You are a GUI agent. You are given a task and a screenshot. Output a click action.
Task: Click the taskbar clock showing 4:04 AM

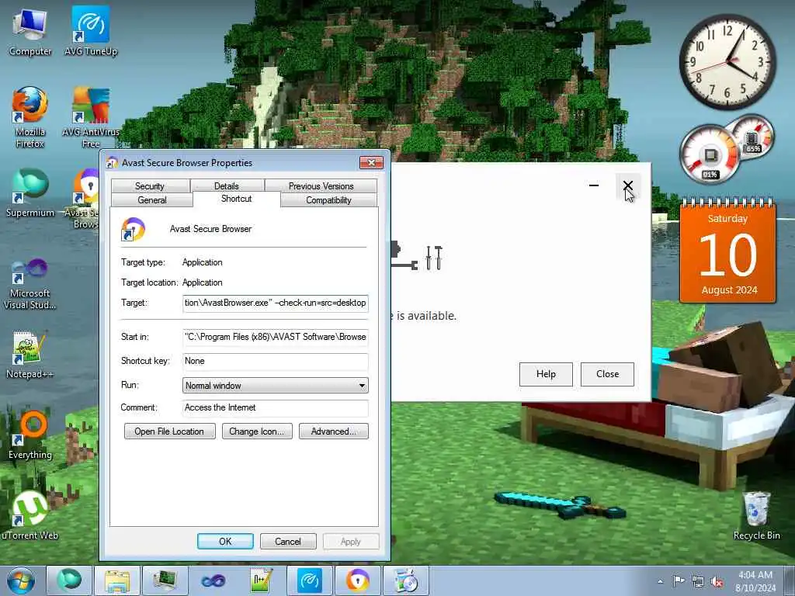(x=755, y=581)
